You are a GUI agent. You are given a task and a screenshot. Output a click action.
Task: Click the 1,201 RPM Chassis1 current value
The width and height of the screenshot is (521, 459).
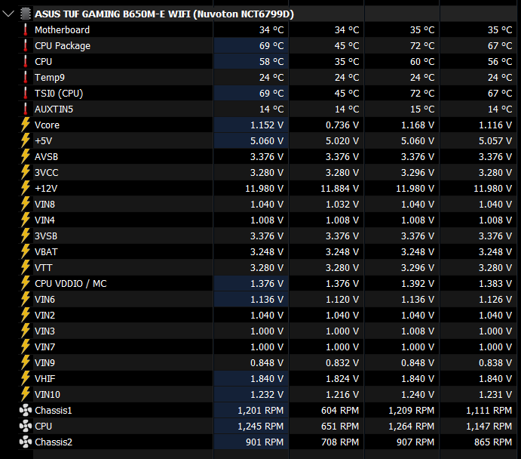pyautogui.click(x=261, y=410)
